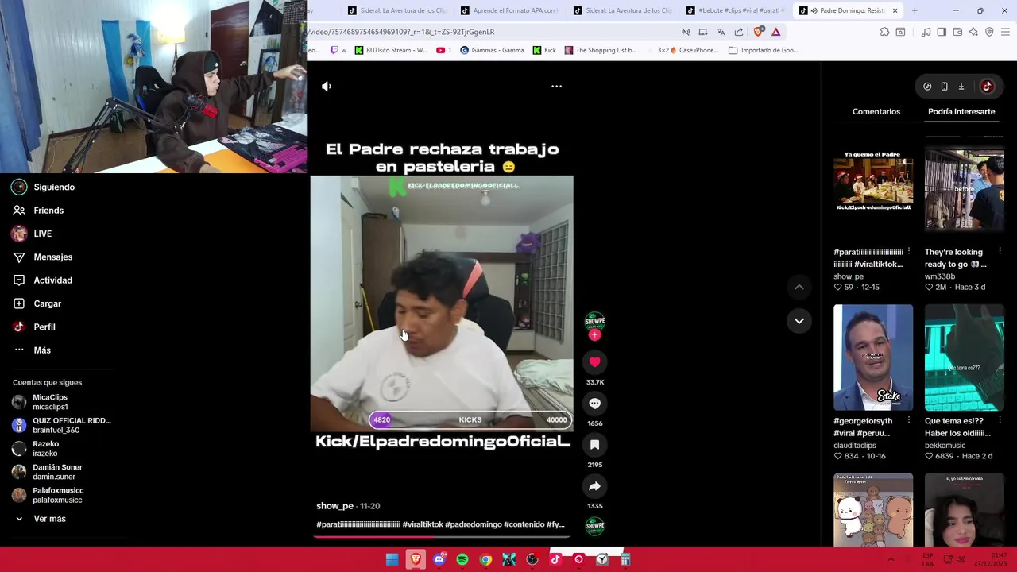Open Perfil in the sidebar
The width and height of the screenshot is (1017, 572).
click(34, 327)
